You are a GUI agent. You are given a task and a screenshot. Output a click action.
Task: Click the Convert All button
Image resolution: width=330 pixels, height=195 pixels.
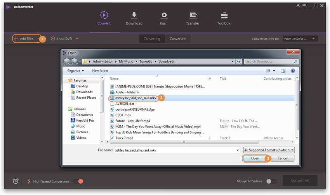click(x=300, y=181)
